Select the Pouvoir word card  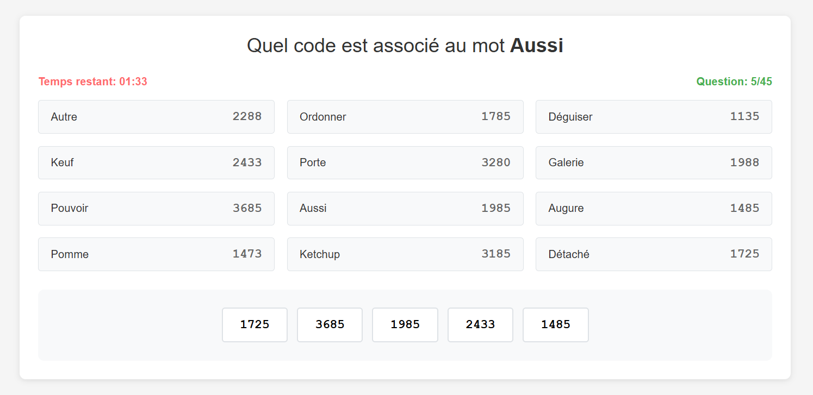click(156, 208)
